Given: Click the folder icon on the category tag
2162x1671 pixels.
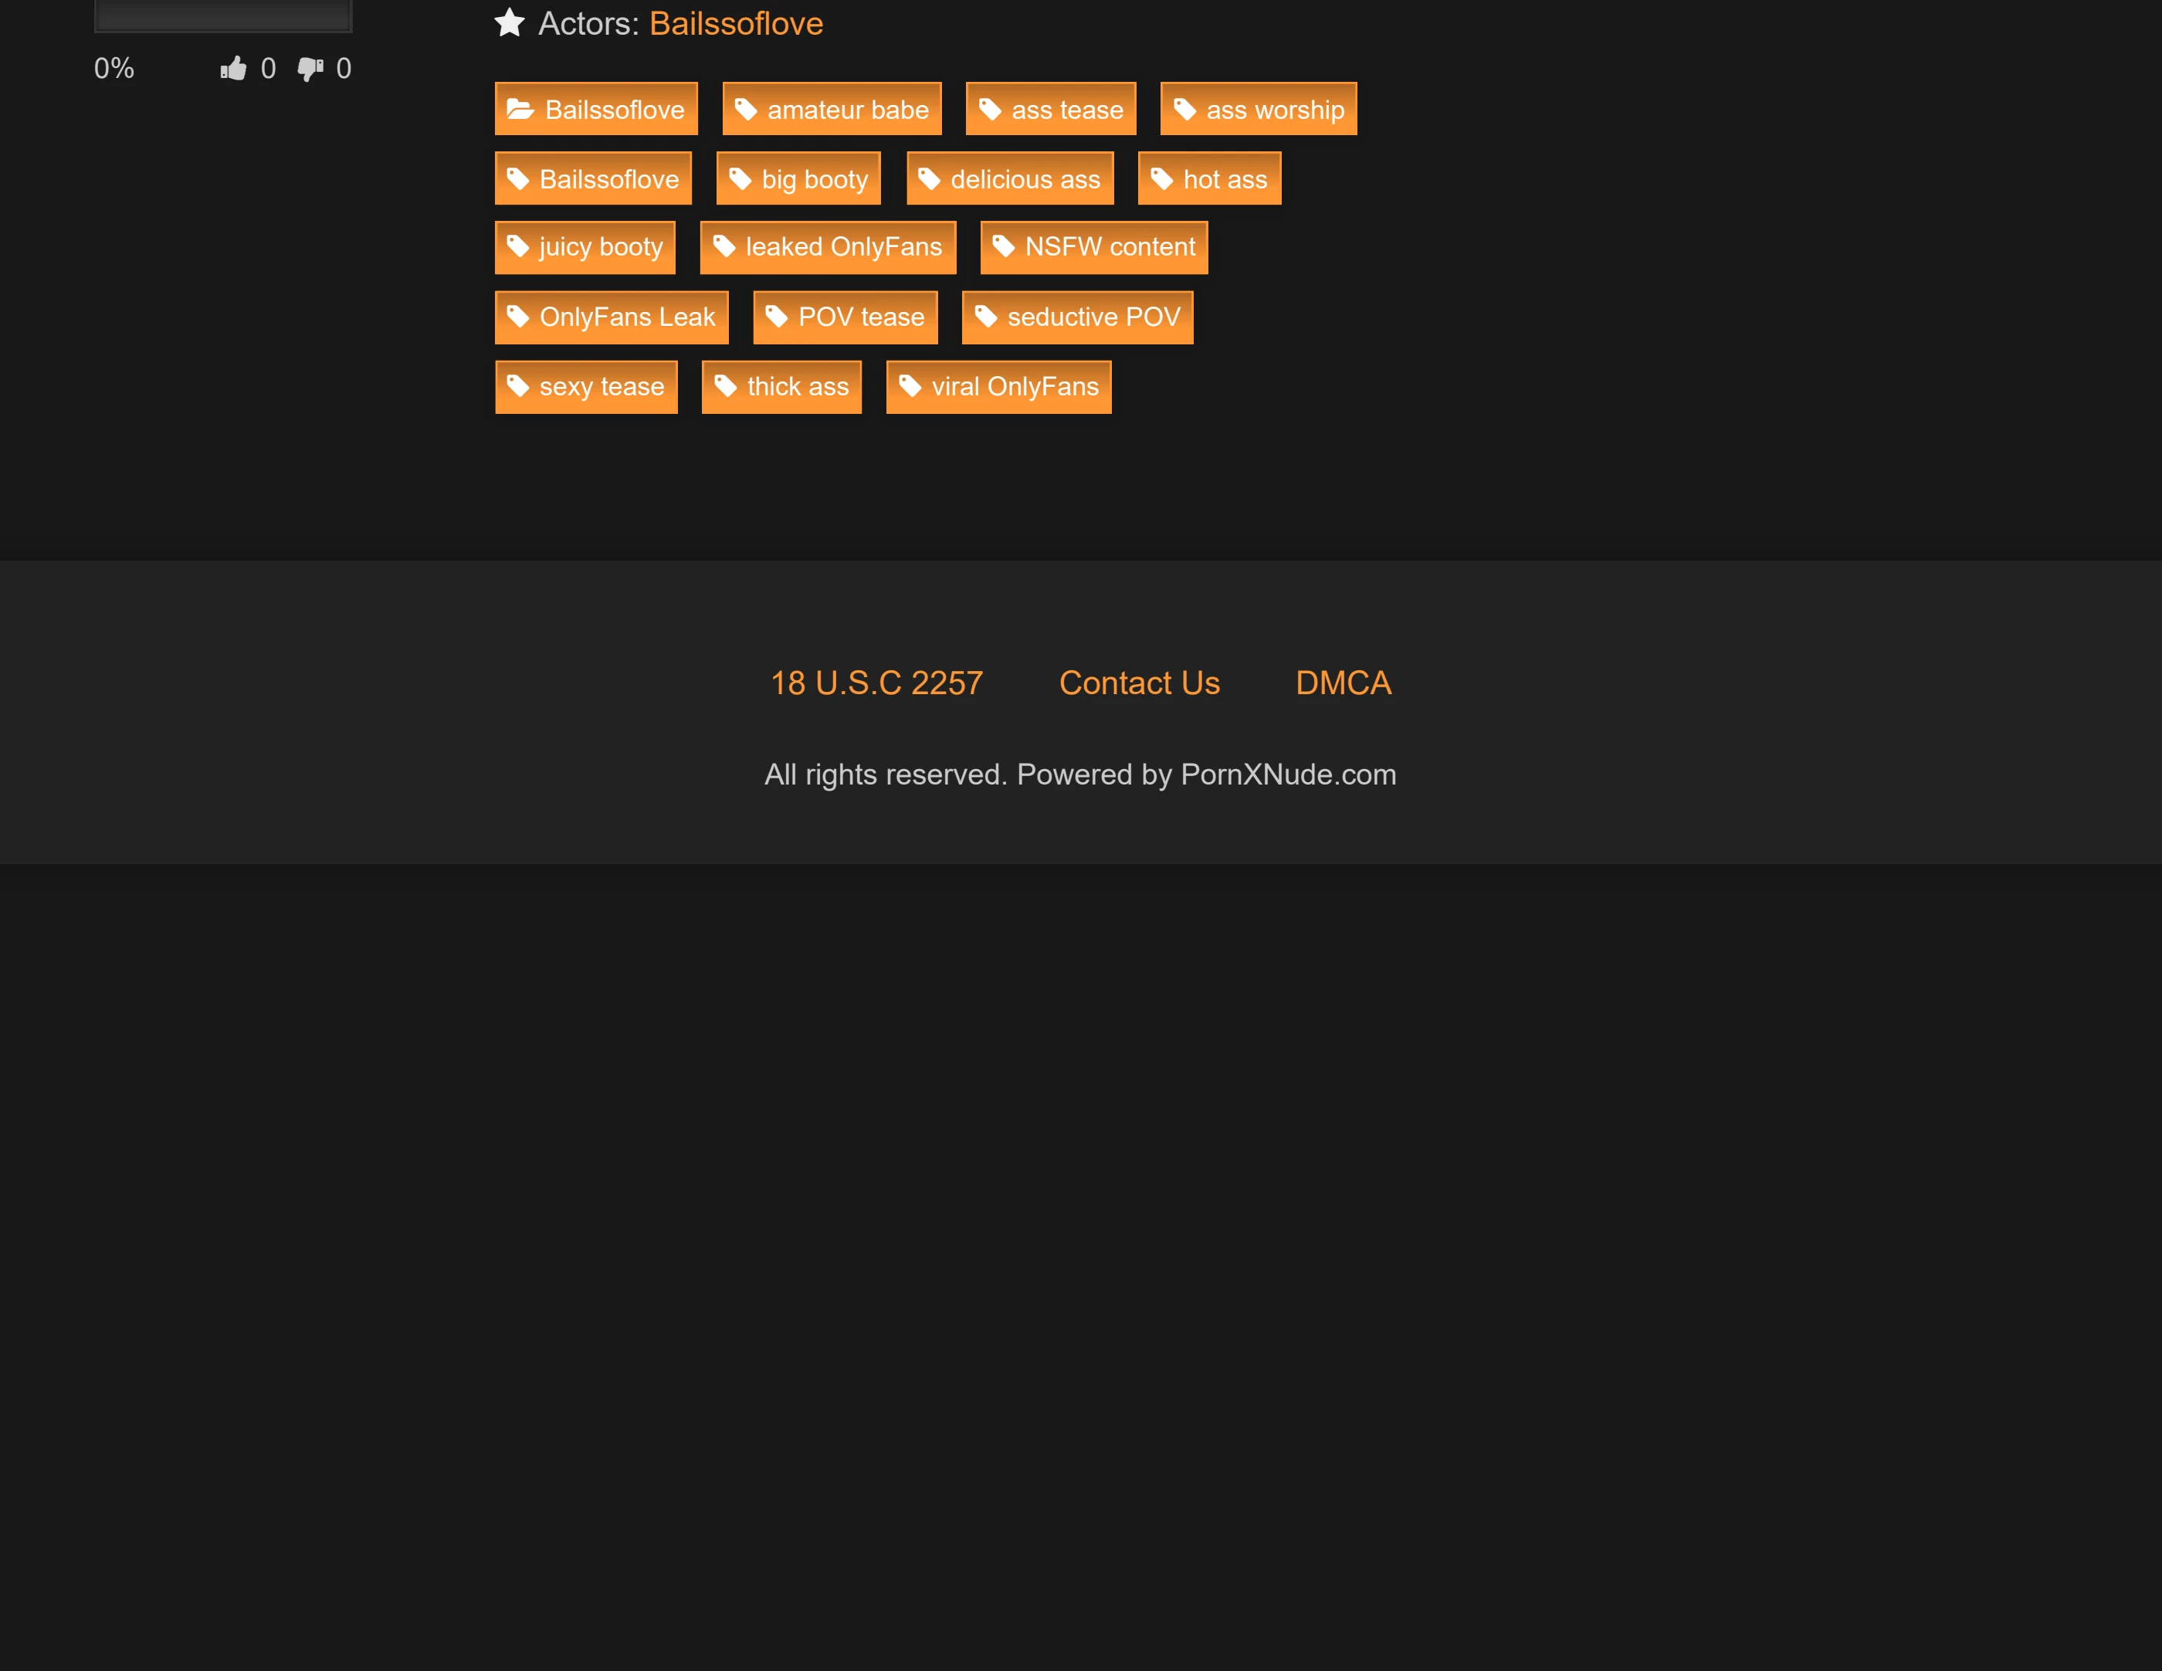Looking at the screenshot, I should [520, 109].
